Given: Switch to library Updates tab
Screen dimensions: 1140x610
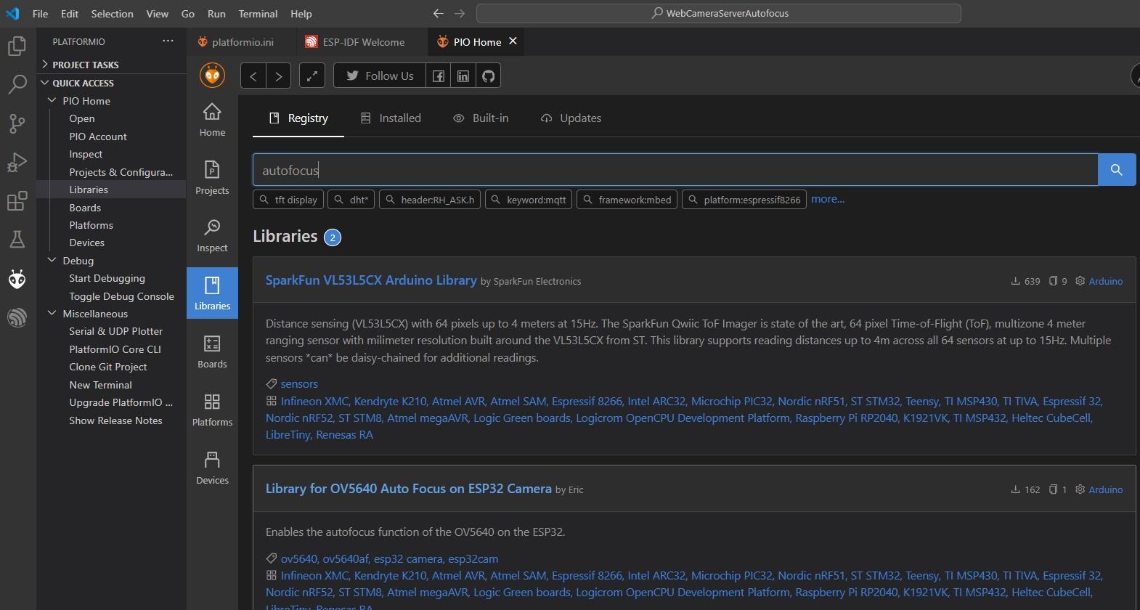Looking at the screenshot, I should [x=571, y=118].
